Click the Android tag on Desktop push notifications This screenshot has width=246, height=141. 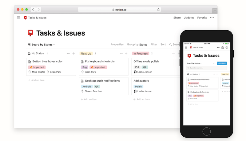(87, 87)
